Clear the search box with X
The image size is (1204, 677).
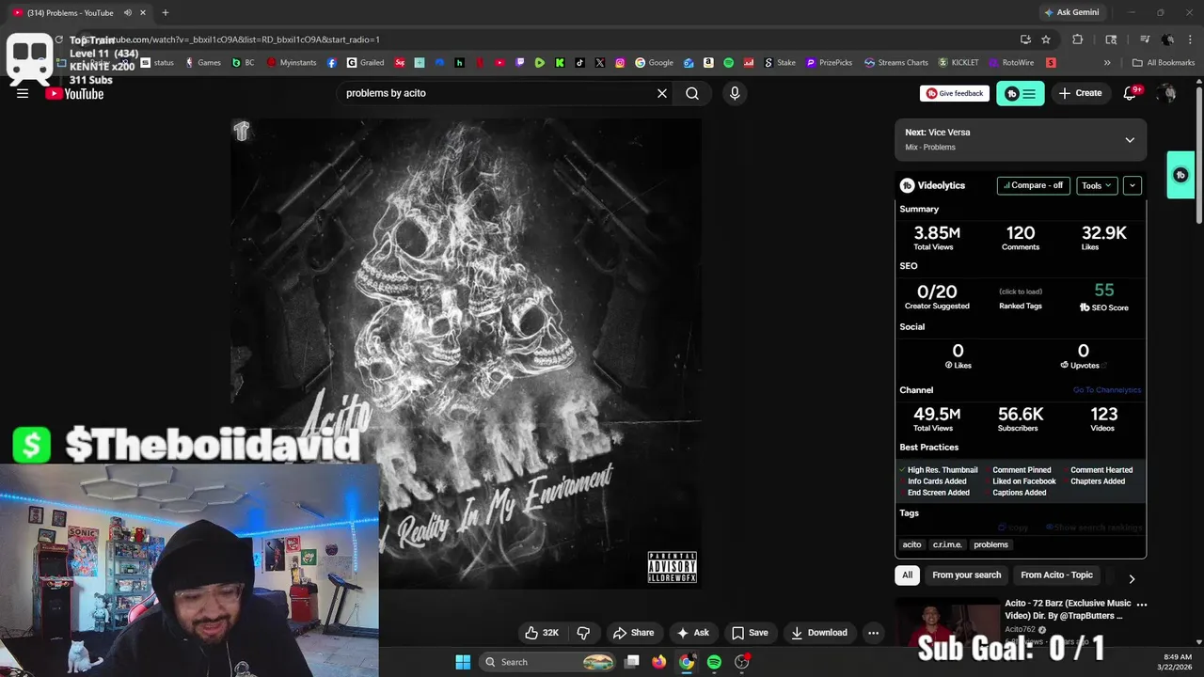pyautogui.click(x=662, y=93)
